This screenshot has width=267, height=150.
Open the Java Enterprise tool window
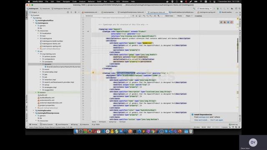tap(62, 125)
